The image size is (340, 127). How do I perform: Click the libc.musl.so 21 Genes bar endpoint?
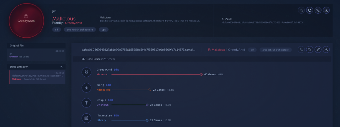147,120
